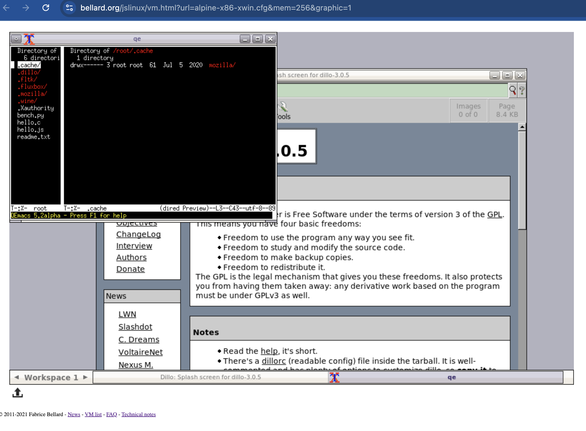Switch to next workspace with right arrow

coord(85,377)
